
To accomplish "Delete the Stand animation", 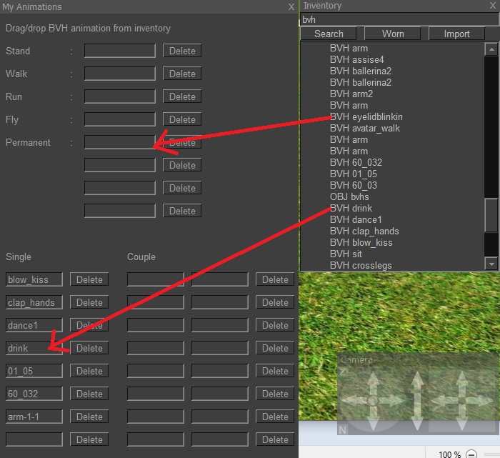I will coord(182,51).
